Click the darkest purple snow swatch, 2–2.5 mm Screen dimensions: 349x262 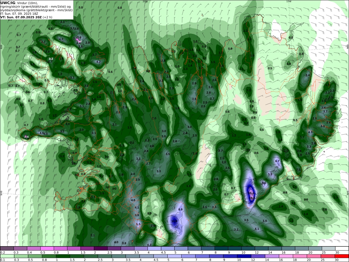(x=100, y=248)
